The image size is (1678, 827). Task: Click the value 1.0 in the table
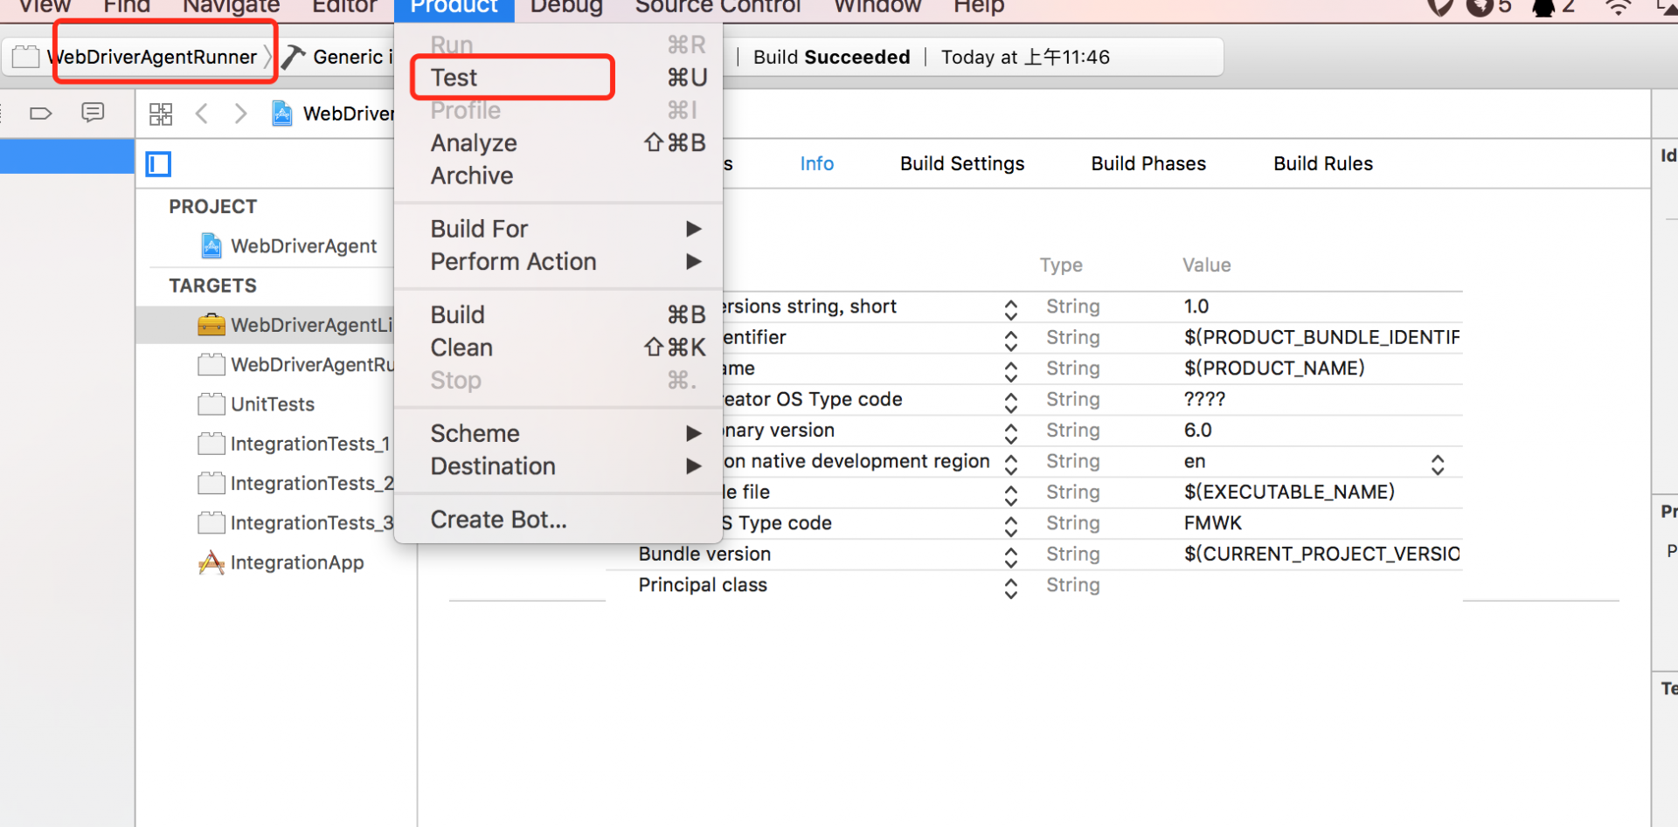(x=1196, y=307)
